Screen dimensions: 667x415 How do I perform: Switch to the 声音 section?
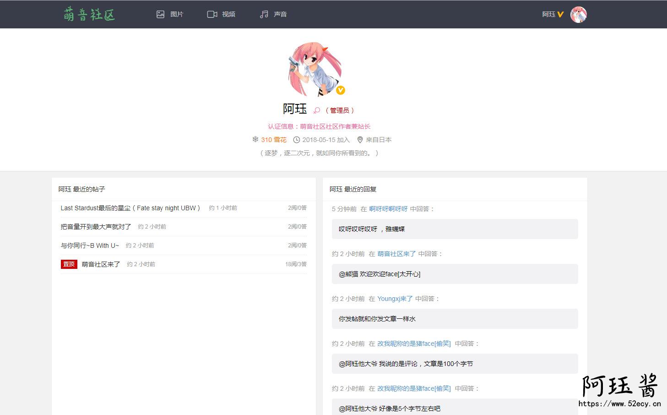pos(280,14)
